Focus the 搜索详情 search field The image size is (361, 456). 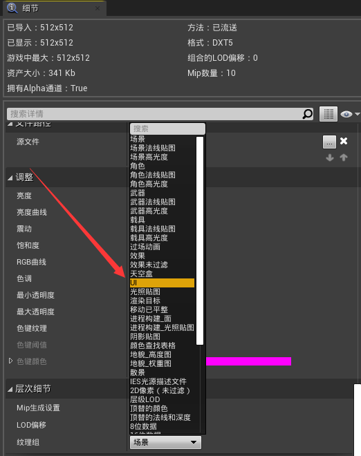(x=154, y=114)
